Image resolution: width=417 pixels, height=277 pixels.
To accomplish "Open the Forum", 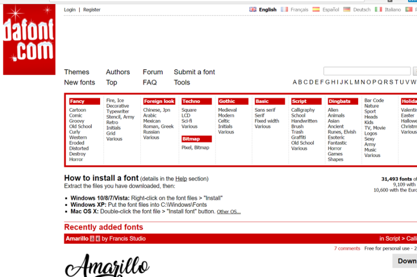I will coord(153,72).
